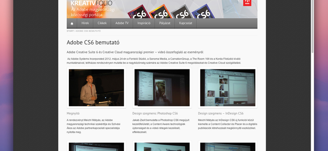The image size is (328, 151).
Task: Open the Photoshop CS6 presentation thumbnail
Action: click(x=162, y=88)
